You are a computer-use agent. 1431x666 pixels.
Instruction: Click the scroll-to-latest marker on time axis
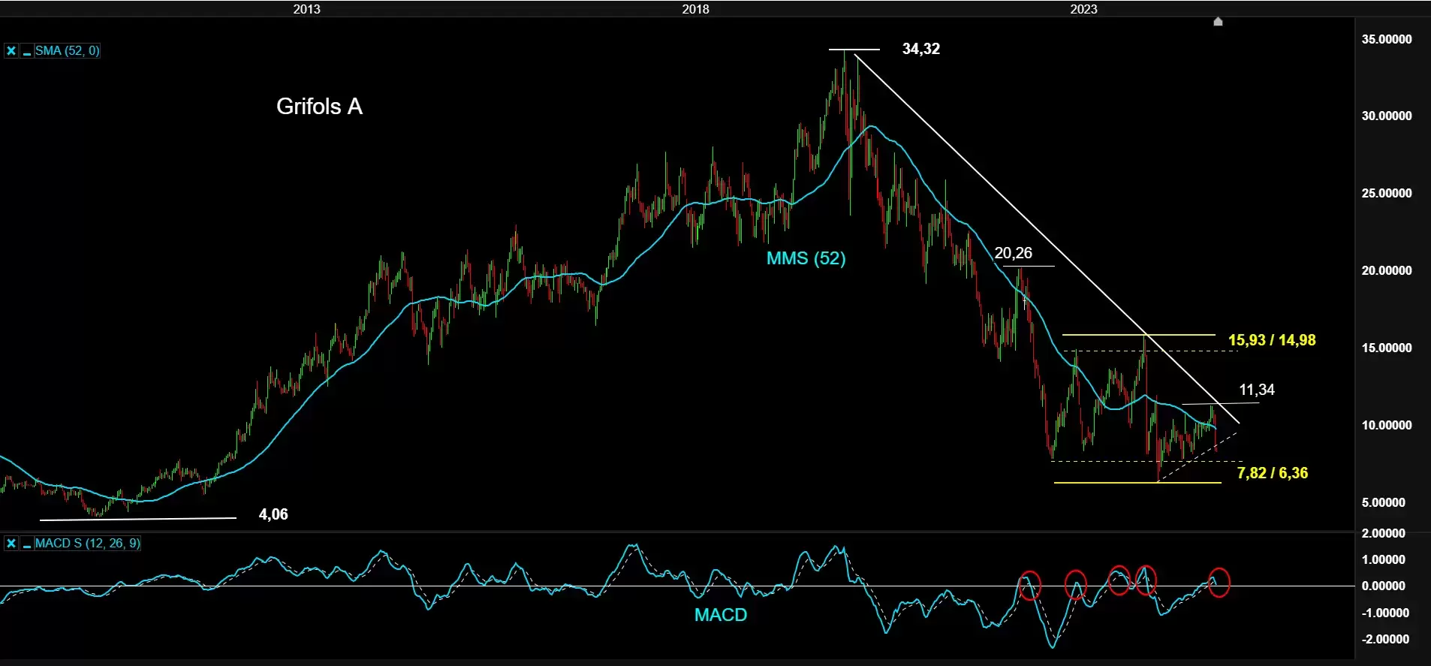(1218, 22)
